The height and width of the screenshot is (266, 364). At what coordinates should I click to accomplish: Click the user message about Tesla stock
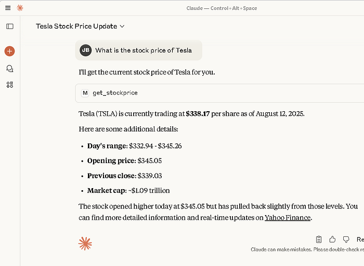tap(144, 50)
